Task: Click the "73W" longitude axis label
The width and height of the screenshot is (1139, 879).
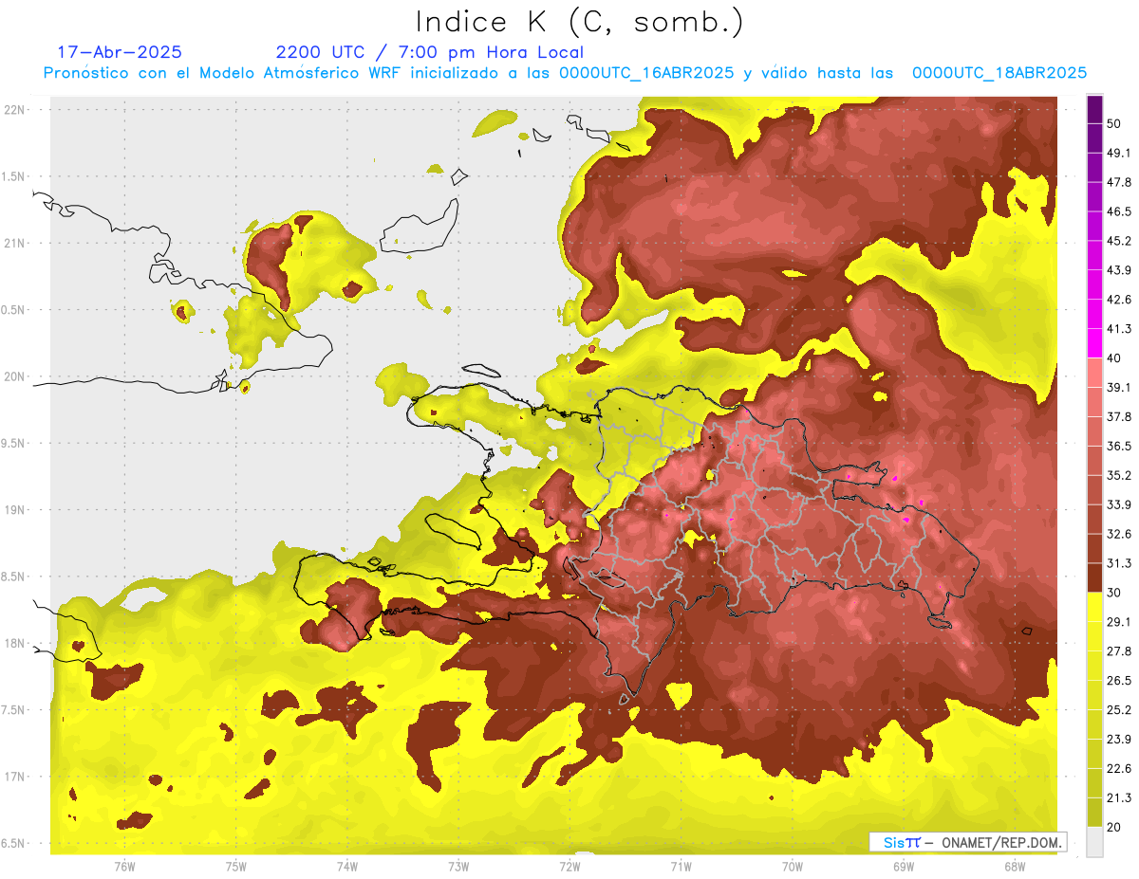Action: click(458, 867)
